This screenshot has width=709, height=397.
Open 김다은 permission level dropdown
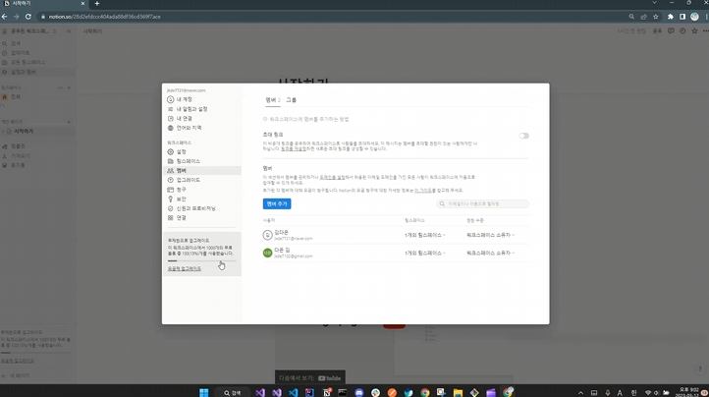tap(491, 235)
